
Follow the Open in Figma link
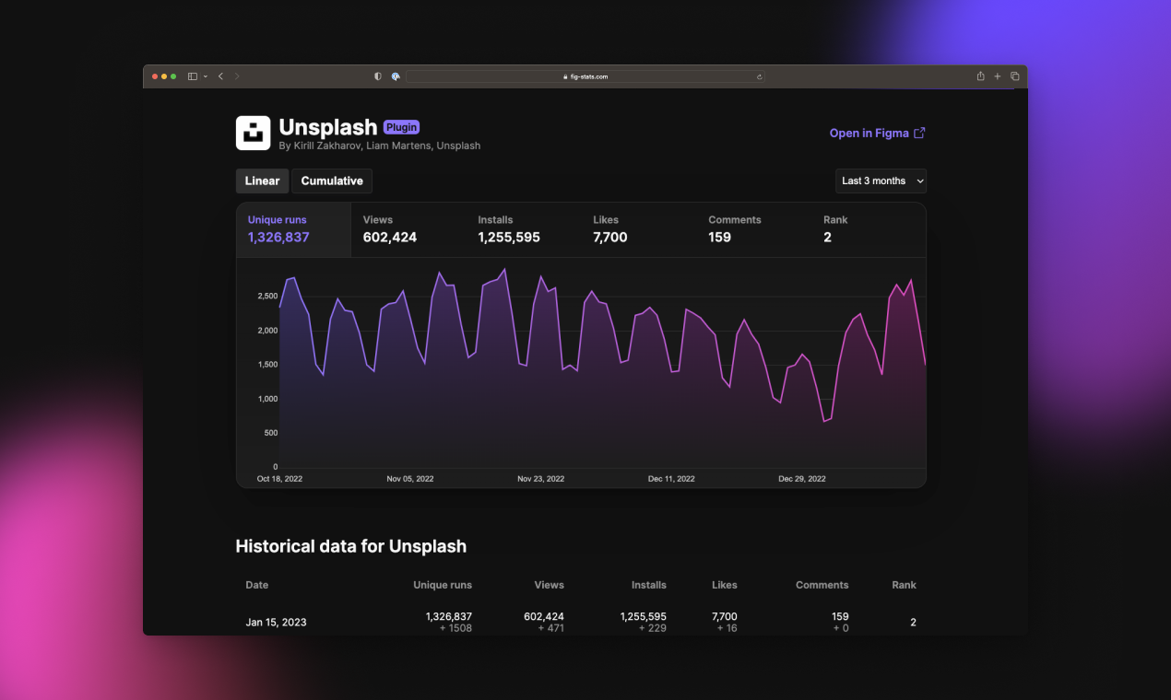(x=878, y=133)
